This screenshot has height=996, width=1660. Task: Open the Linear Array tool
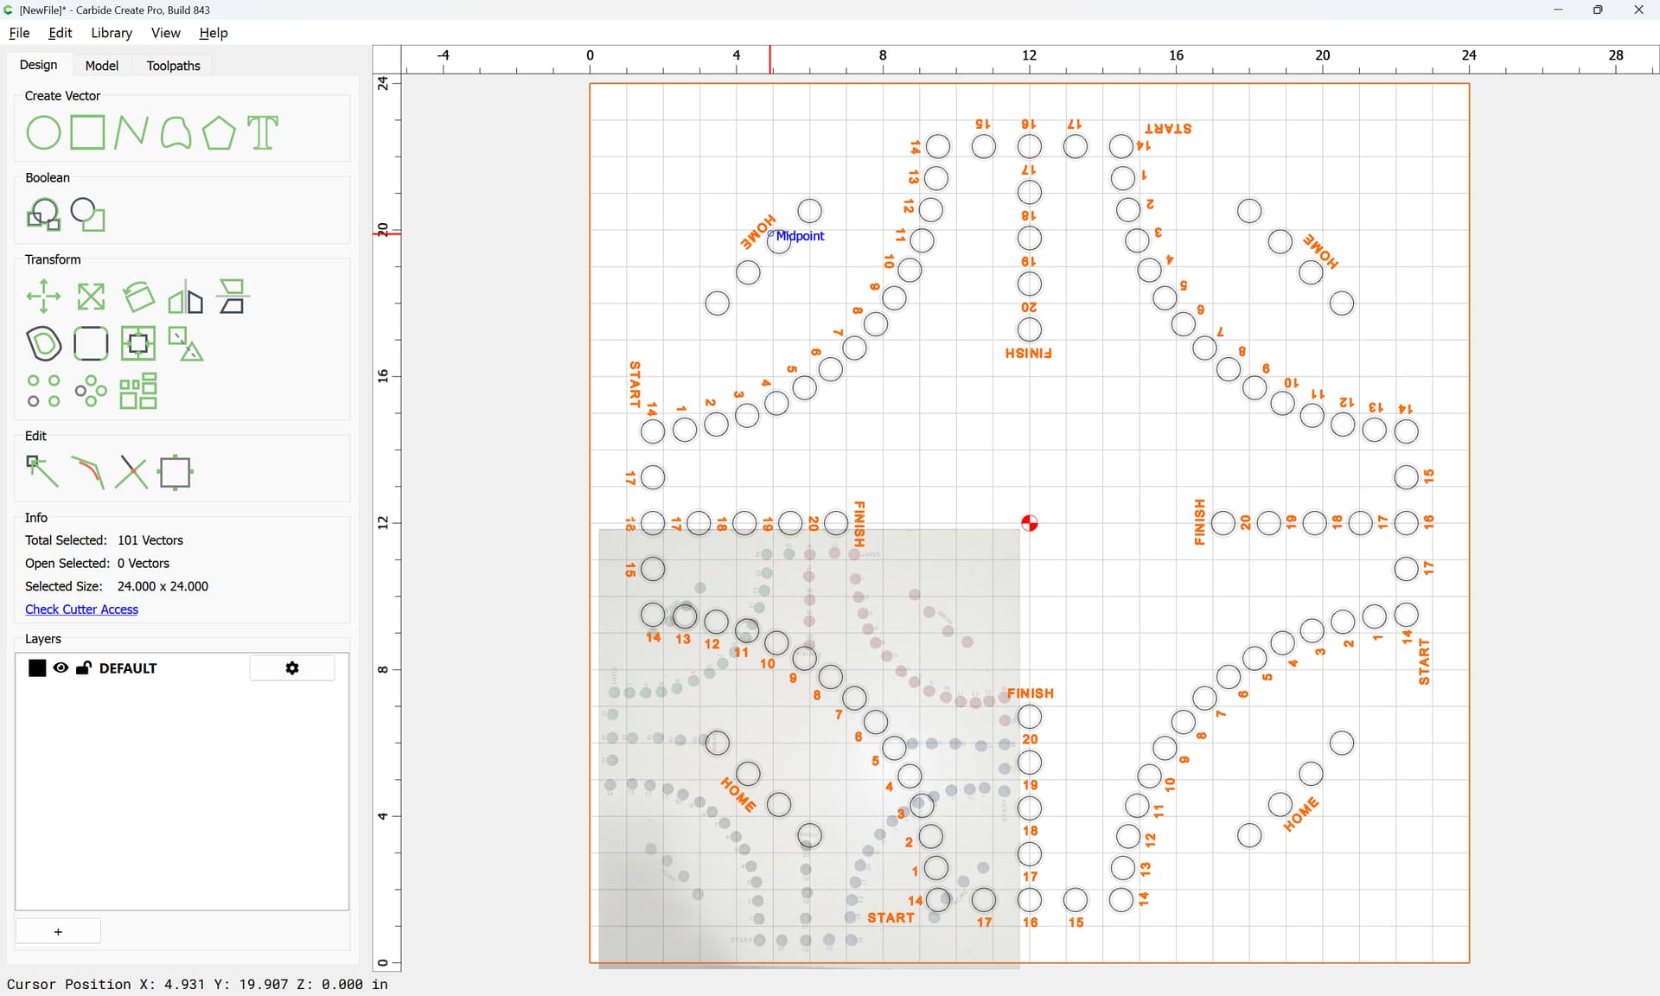tap(43, 391)
